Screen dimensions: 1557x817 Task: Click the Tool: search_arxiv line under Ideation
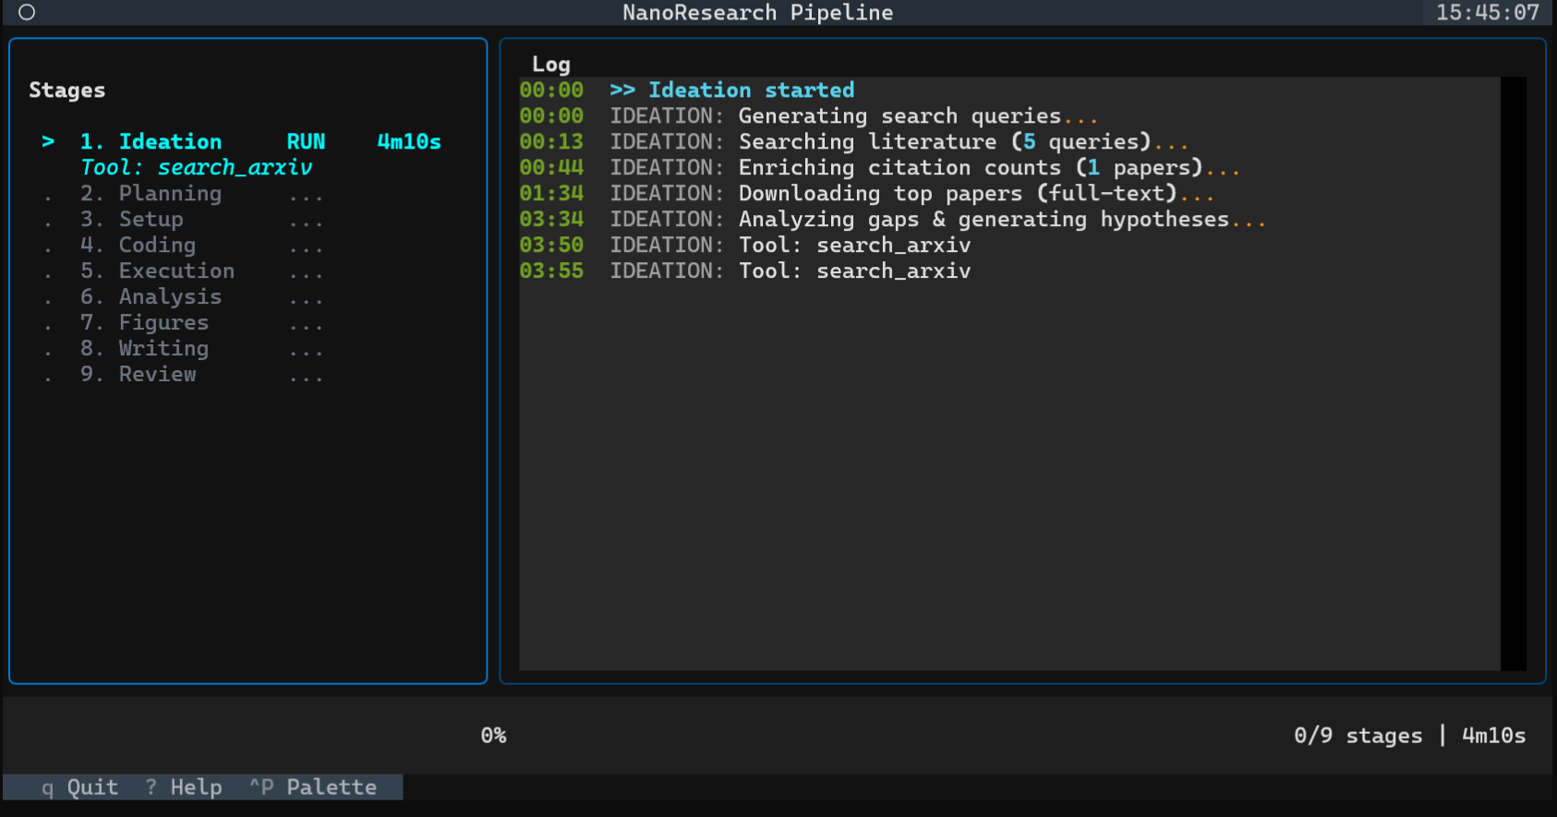[x=197, y=167]
